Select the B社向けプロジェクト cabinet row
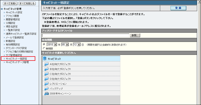This screenshot has height=105, width=201. 81,69
